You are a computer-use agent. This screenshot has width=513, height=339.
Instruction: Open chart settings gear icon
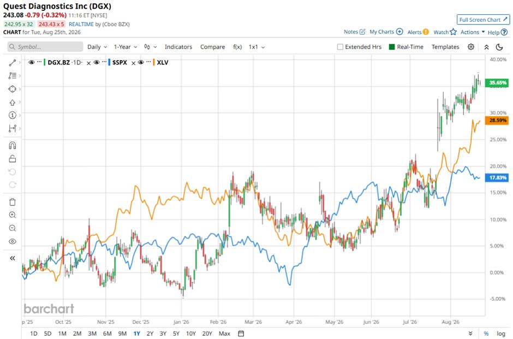471,47
